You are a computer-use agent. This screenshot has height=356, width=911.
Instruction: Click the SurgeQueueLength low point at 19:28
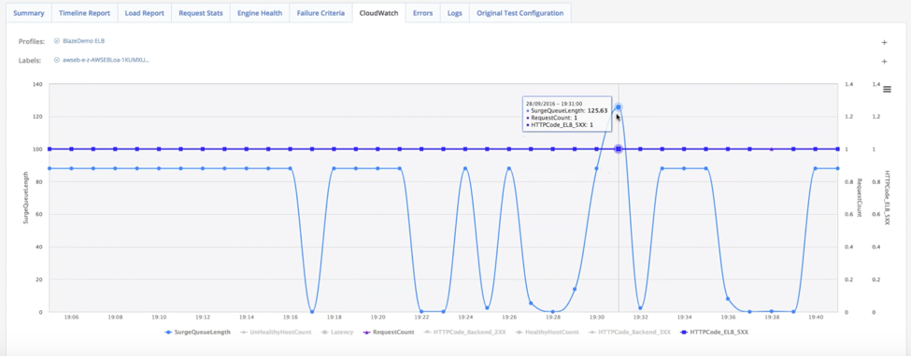tap(552, 312)
